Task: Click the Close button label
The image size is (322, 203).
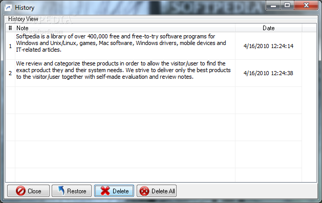Action: tap(34, 191)
